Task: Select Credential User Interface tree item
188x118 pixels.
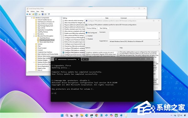Action: 45,52
